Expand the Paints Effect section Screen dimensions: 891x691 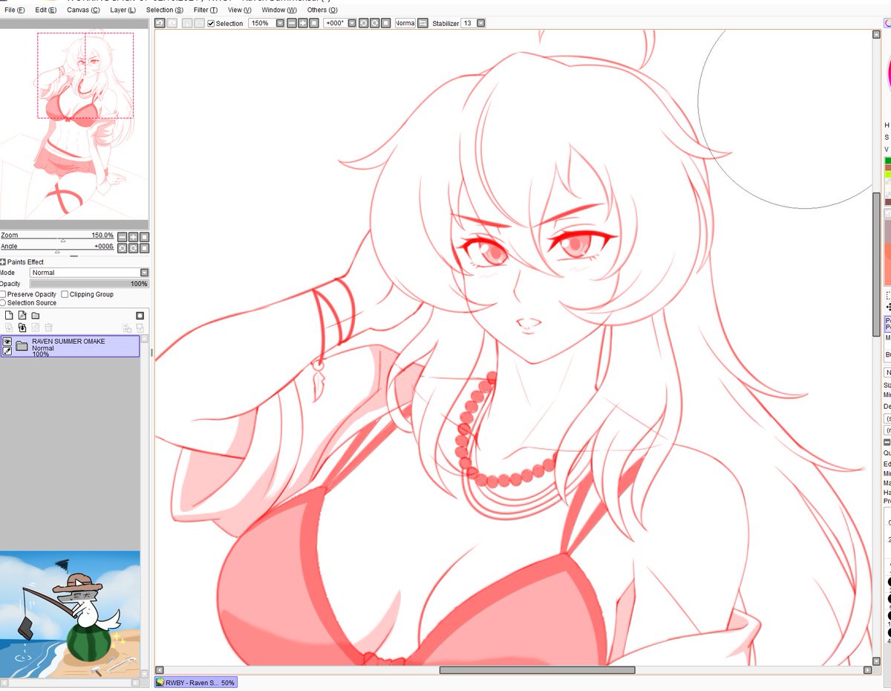(2, 262)
